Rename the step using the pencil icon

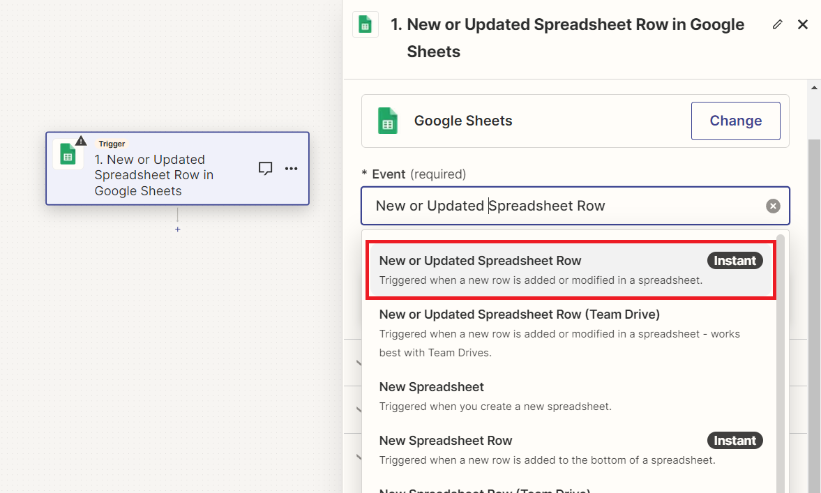(x=778, y=24)
